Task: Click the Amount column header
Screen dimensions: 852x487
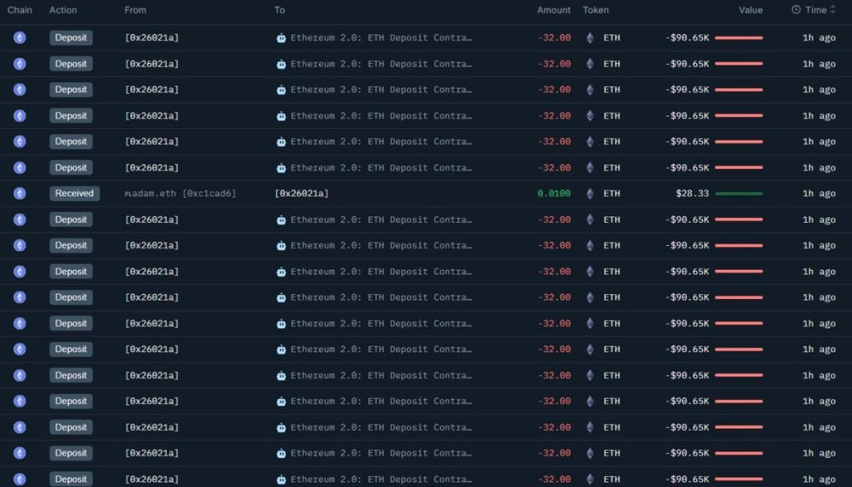Action: pyautogui.click(x=553, y=10)
